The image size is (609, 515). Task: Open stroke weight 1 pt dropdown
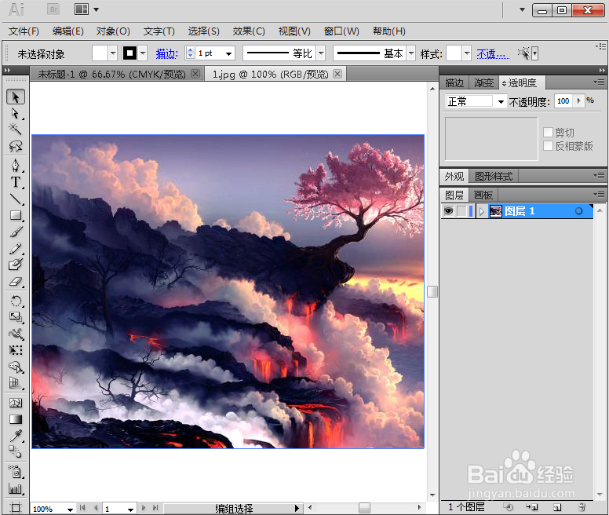[229, 53]
